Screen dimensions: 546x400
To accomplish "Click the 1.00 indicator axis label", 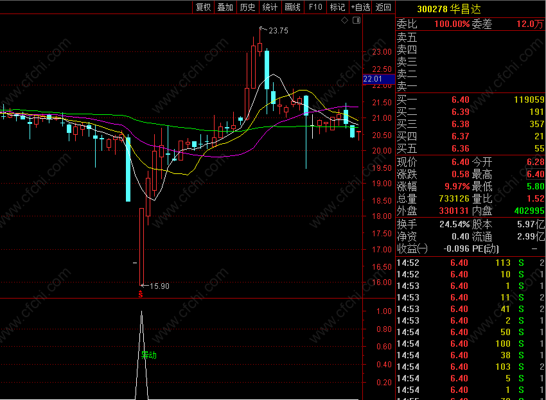I will pos(384,311).
